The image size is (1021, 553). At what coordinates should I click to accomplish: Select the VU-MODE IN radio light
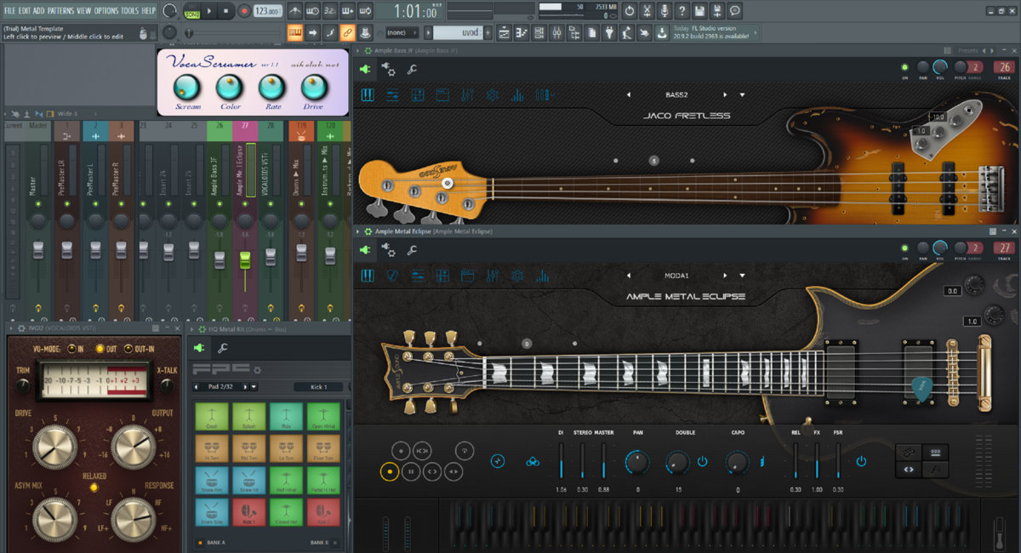pos(72,349)
